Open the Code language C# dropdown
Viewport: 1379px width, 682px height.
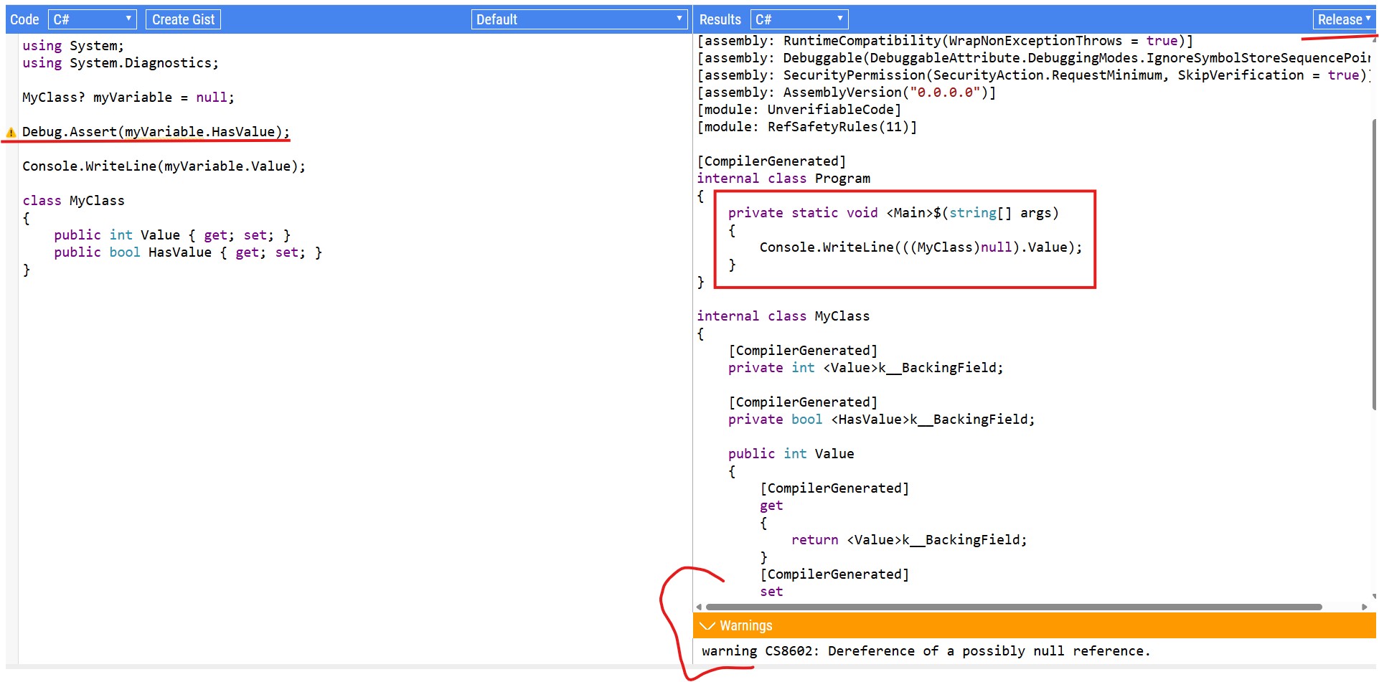point(92,19)
